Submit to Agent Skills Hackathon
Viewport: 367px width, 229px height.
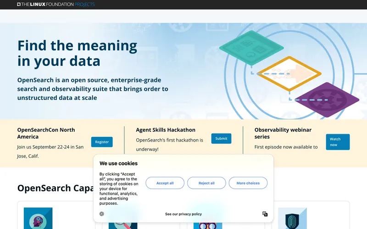coord(221,138)
